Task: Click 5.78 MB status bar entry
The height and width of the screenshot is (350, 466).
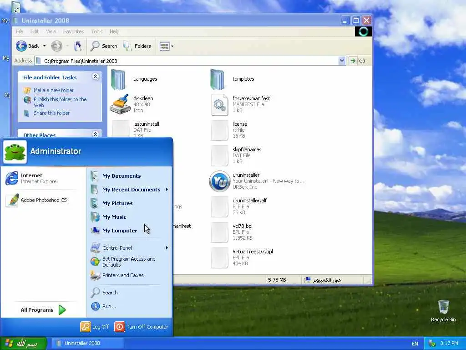Action: (277, 280)
